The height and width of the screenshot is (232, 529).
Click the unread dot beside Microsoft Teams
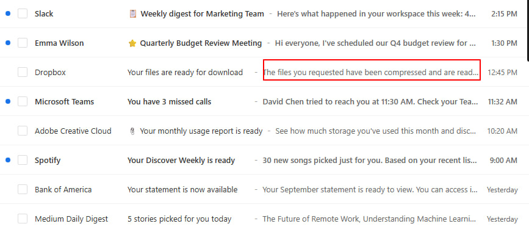[8, 101]
